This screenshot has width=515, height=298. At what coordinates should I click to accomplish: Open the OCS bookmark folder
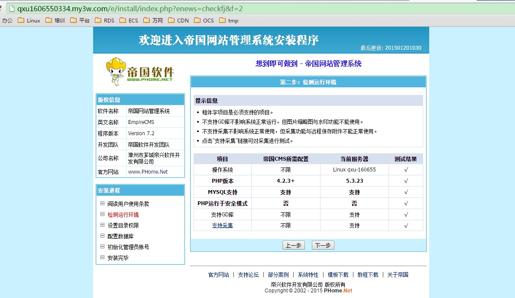pyautogui.click(x=204, y=20)
